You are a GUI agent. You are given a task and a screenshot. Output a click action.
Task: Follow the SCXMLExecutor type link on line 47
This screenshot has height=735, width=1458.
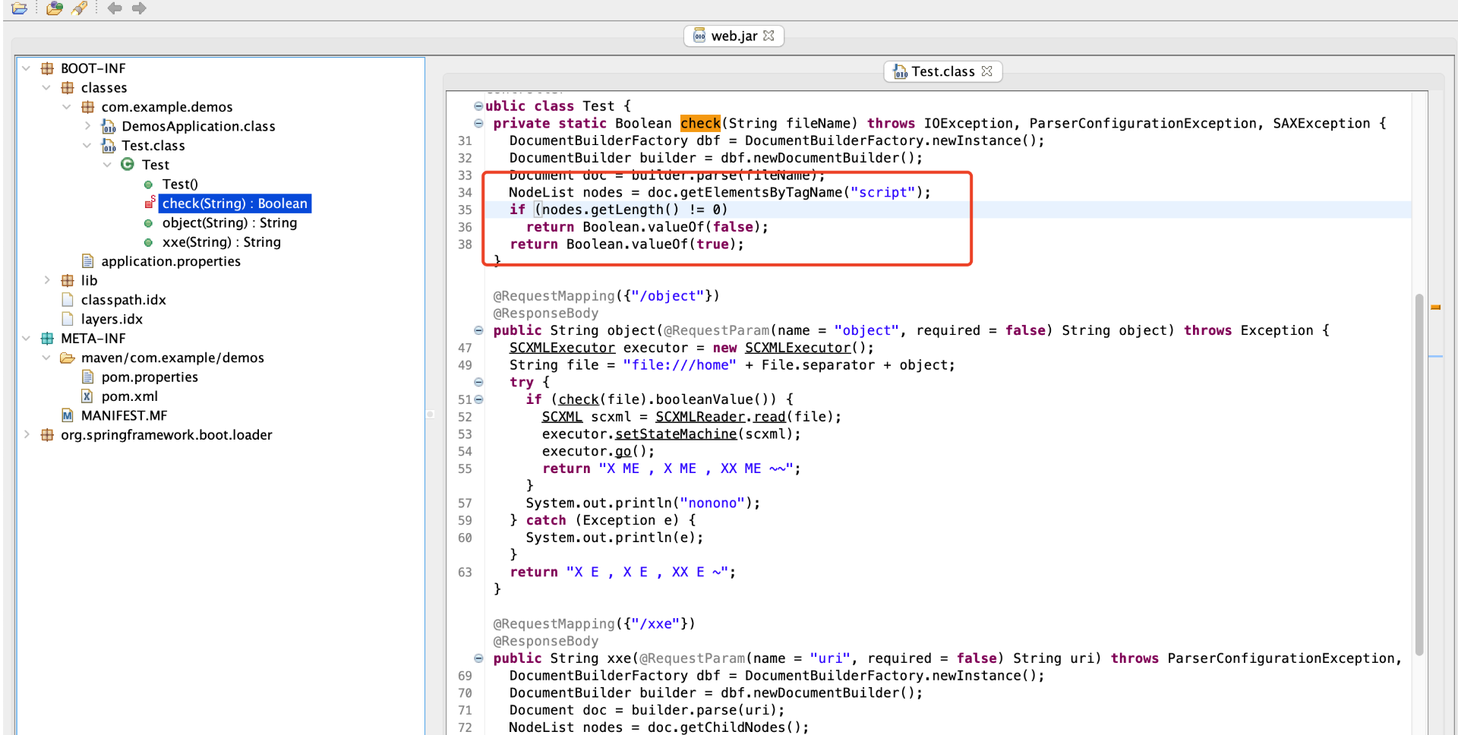coord(562,348)
